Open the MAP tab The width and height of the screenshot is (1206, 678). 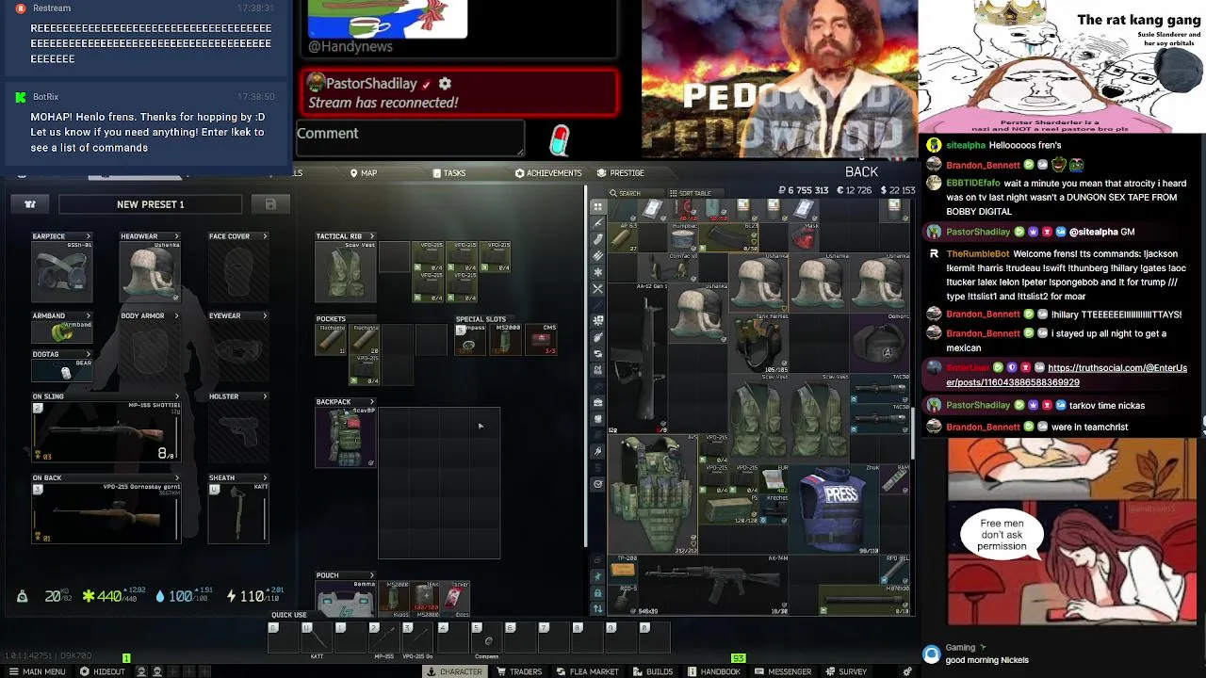coord(363,173)
